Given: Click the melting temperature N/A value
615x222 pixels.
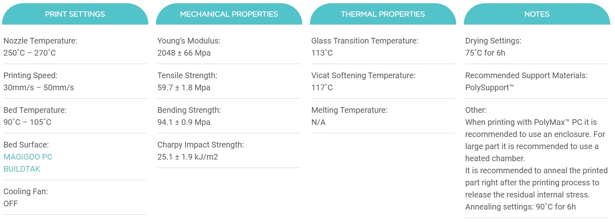Looking at the screenshot, I should point(318,122).
